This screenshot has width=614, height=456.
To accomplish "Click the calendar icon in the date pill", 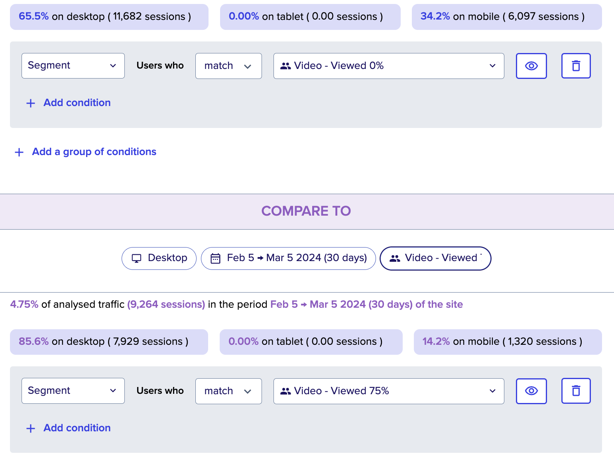I will click(x=215, y=259).
